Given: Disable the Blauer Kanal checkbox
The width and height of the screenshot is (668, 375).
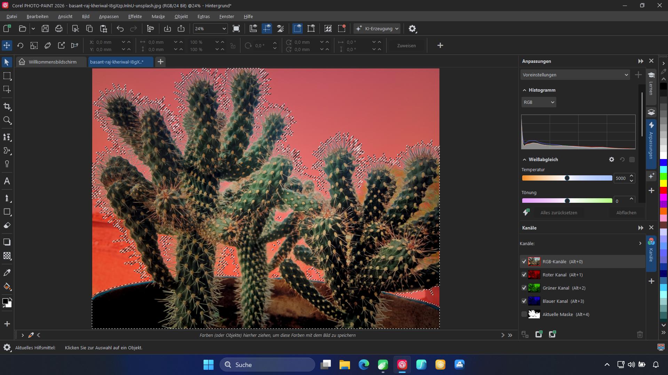Looking at the screenshot, I should (524, 301).
